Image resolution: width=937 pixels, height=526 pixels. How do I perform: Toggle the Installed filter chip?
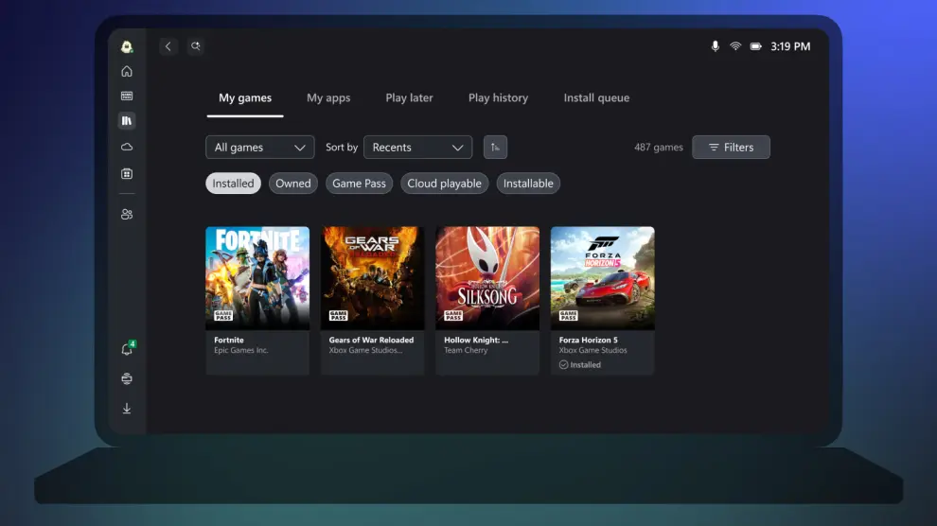(233, 184)
